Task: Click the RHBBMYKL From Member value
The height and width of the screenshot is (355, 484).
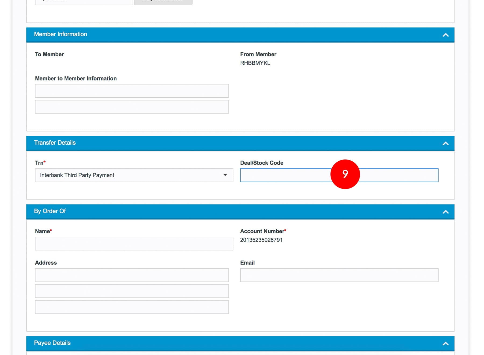Action: (255, 63)
